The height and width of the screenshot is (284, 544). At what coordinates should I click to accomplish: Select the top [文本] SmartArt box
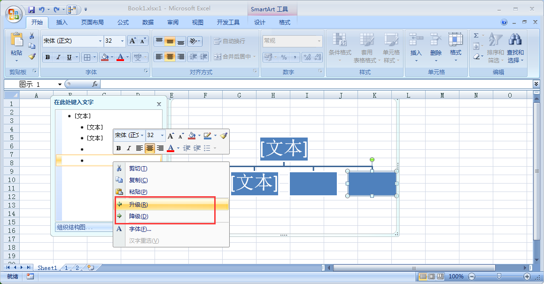284,149
